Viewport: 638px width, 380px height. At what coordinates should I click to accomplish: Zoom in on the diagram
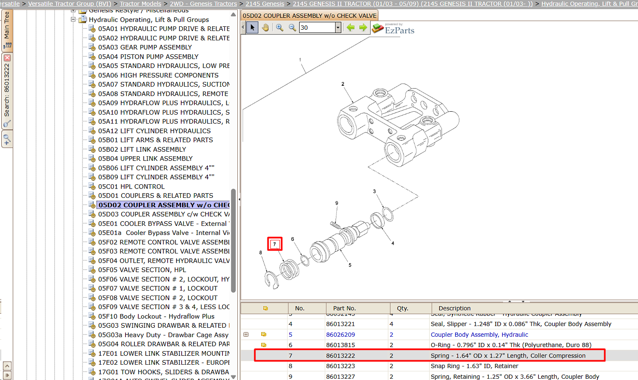point(279,28)
